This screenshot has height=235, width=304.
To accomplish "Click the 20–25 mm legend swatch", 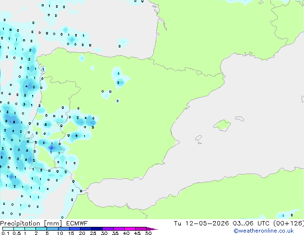I will pyautogui.click(x=85, y=229).
